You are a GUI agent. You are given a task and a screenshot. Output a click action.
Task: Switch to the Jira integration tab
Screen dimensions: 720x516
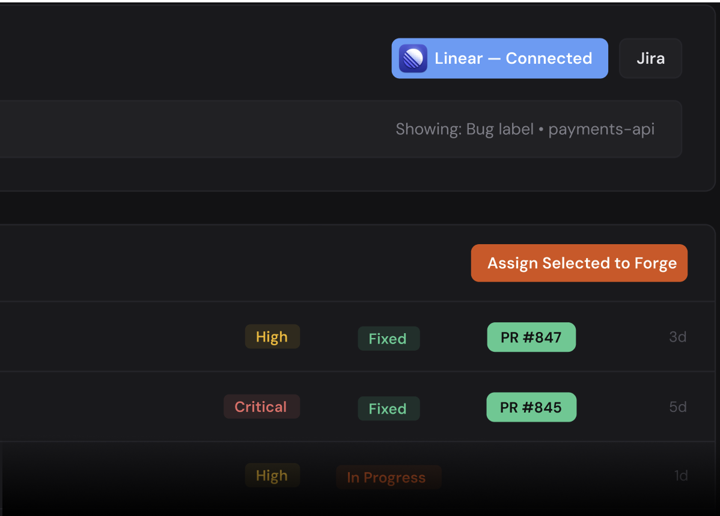pos(650,58)
